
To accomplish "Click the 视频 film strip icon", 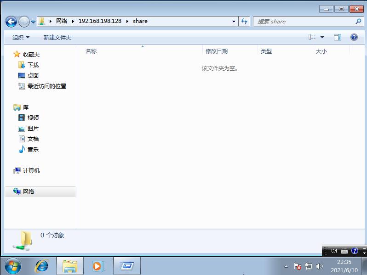I will point(22,118).
